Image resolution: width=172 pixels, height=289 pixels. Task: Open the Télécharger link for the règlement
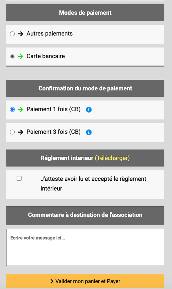point(112,158)
